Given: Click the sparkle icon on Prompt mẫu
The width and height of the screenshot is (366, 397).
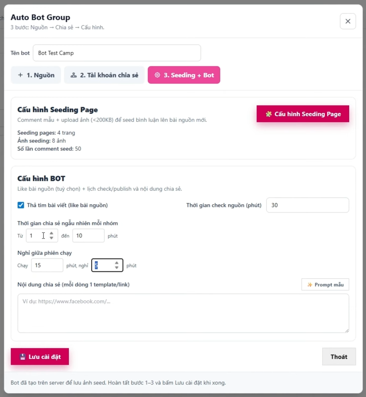Looking at the screenshot, I should coord(310,285).
